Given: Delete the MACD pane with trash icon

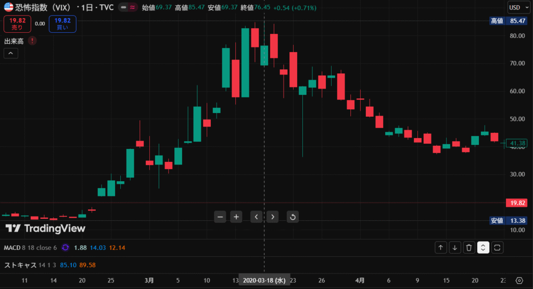Looking at the screenshot, I should 469,248.
